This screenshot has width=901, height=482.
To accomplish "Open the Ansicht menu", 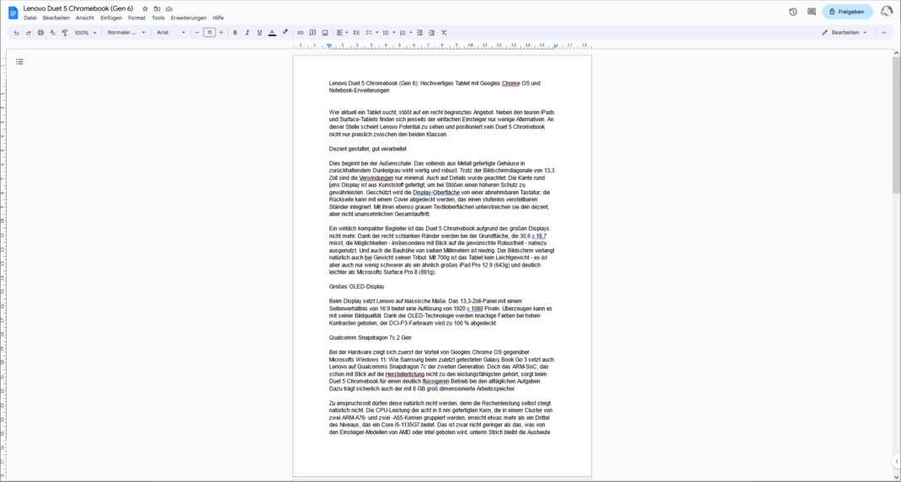I will pos(84,18).
